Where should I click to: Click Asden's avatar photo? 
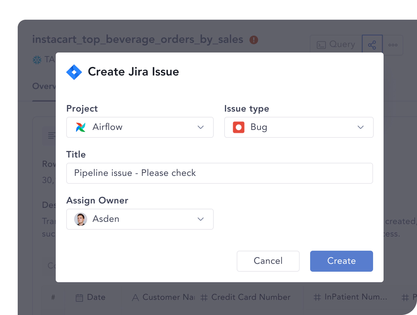[x=81, y=219]
